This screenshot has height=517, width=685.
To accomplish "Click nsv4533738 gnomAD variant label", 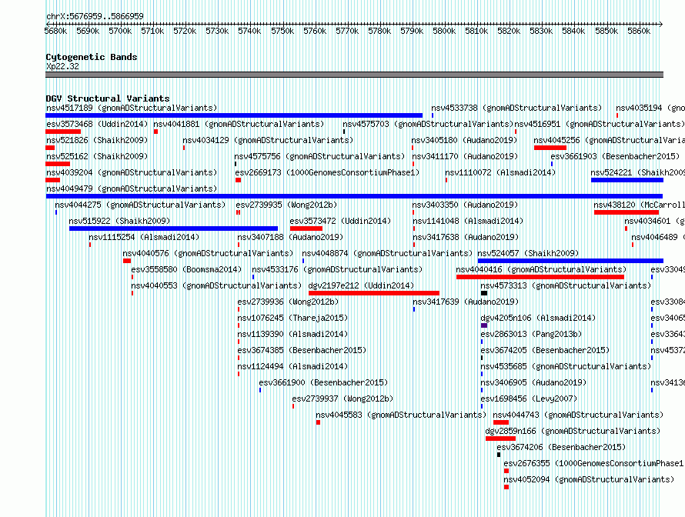I will (x=516, y=108).
